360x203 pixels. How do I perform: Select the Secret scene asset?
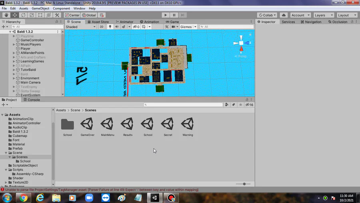pyautogui.click(x=168, y=127)
